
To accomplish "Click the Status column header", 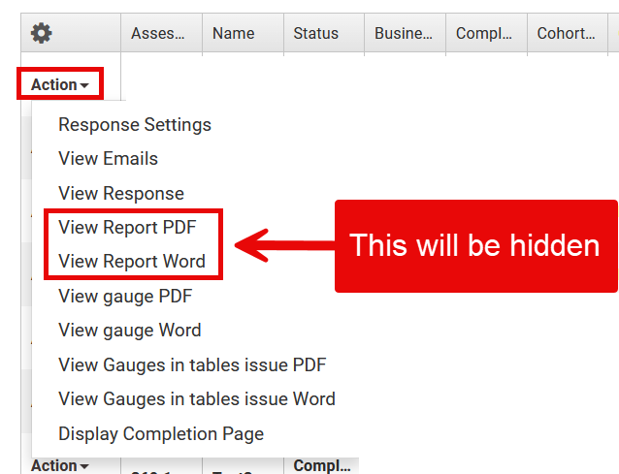I will tap(315, 34).
